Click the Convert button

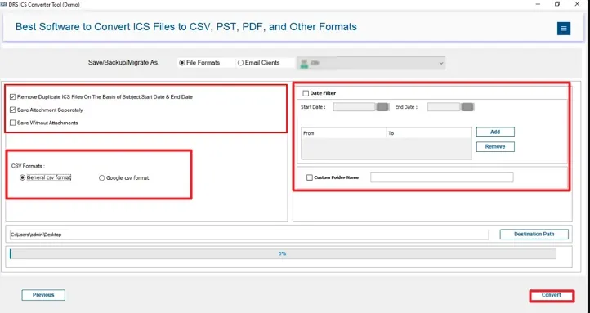(552, 295)
